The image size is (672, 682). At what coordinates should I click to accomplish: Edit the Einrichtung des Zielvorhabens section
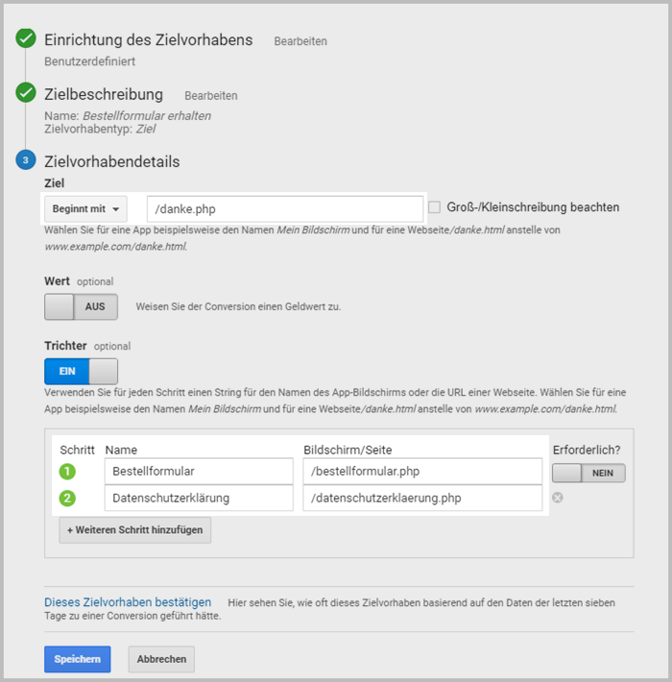pos(300,41)
